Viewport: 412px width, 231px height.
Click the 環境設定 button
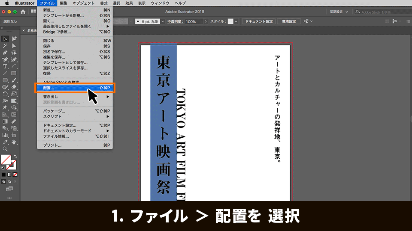[x=289, y=21]
